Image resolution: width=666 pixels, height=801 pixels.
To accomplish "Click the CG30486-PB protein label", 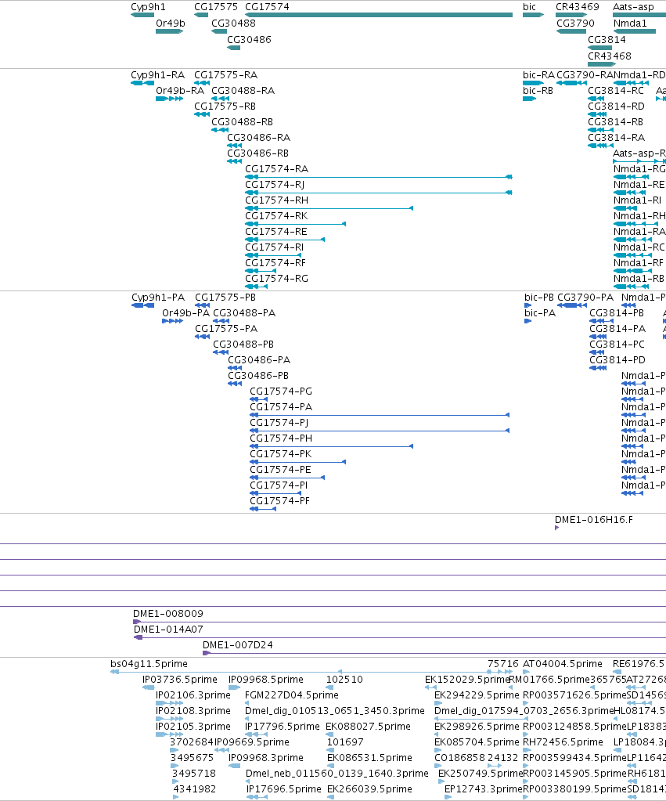I will coord(258,376).
